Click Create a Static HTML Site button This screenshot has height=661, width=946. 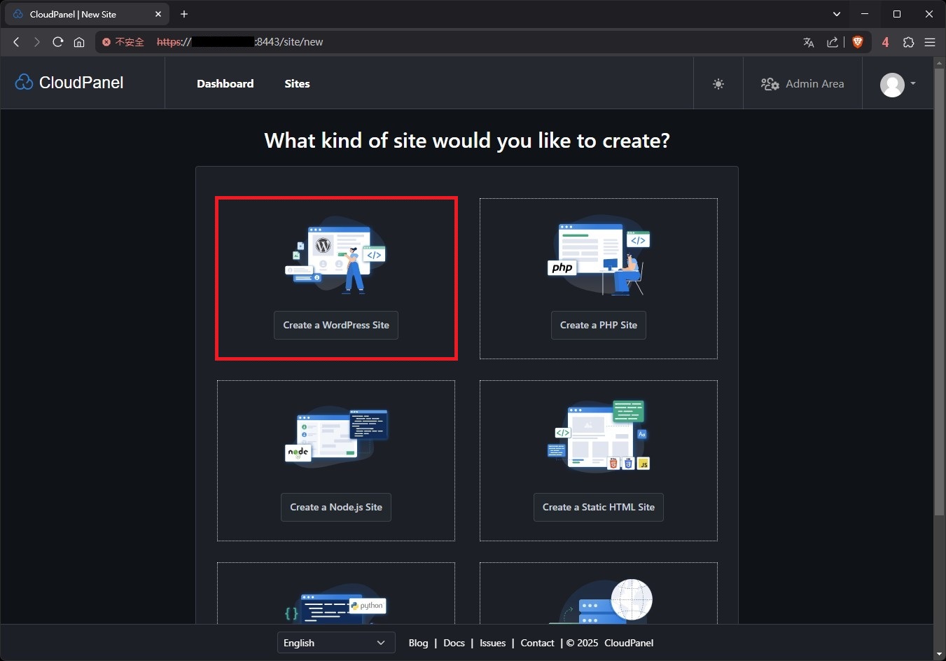click(x=599, y=507)
